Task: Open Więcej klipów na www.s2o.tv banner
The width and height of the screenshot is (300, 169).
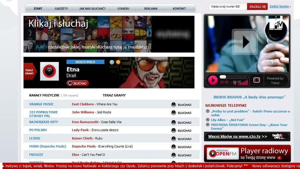Action: coord(247,137)
